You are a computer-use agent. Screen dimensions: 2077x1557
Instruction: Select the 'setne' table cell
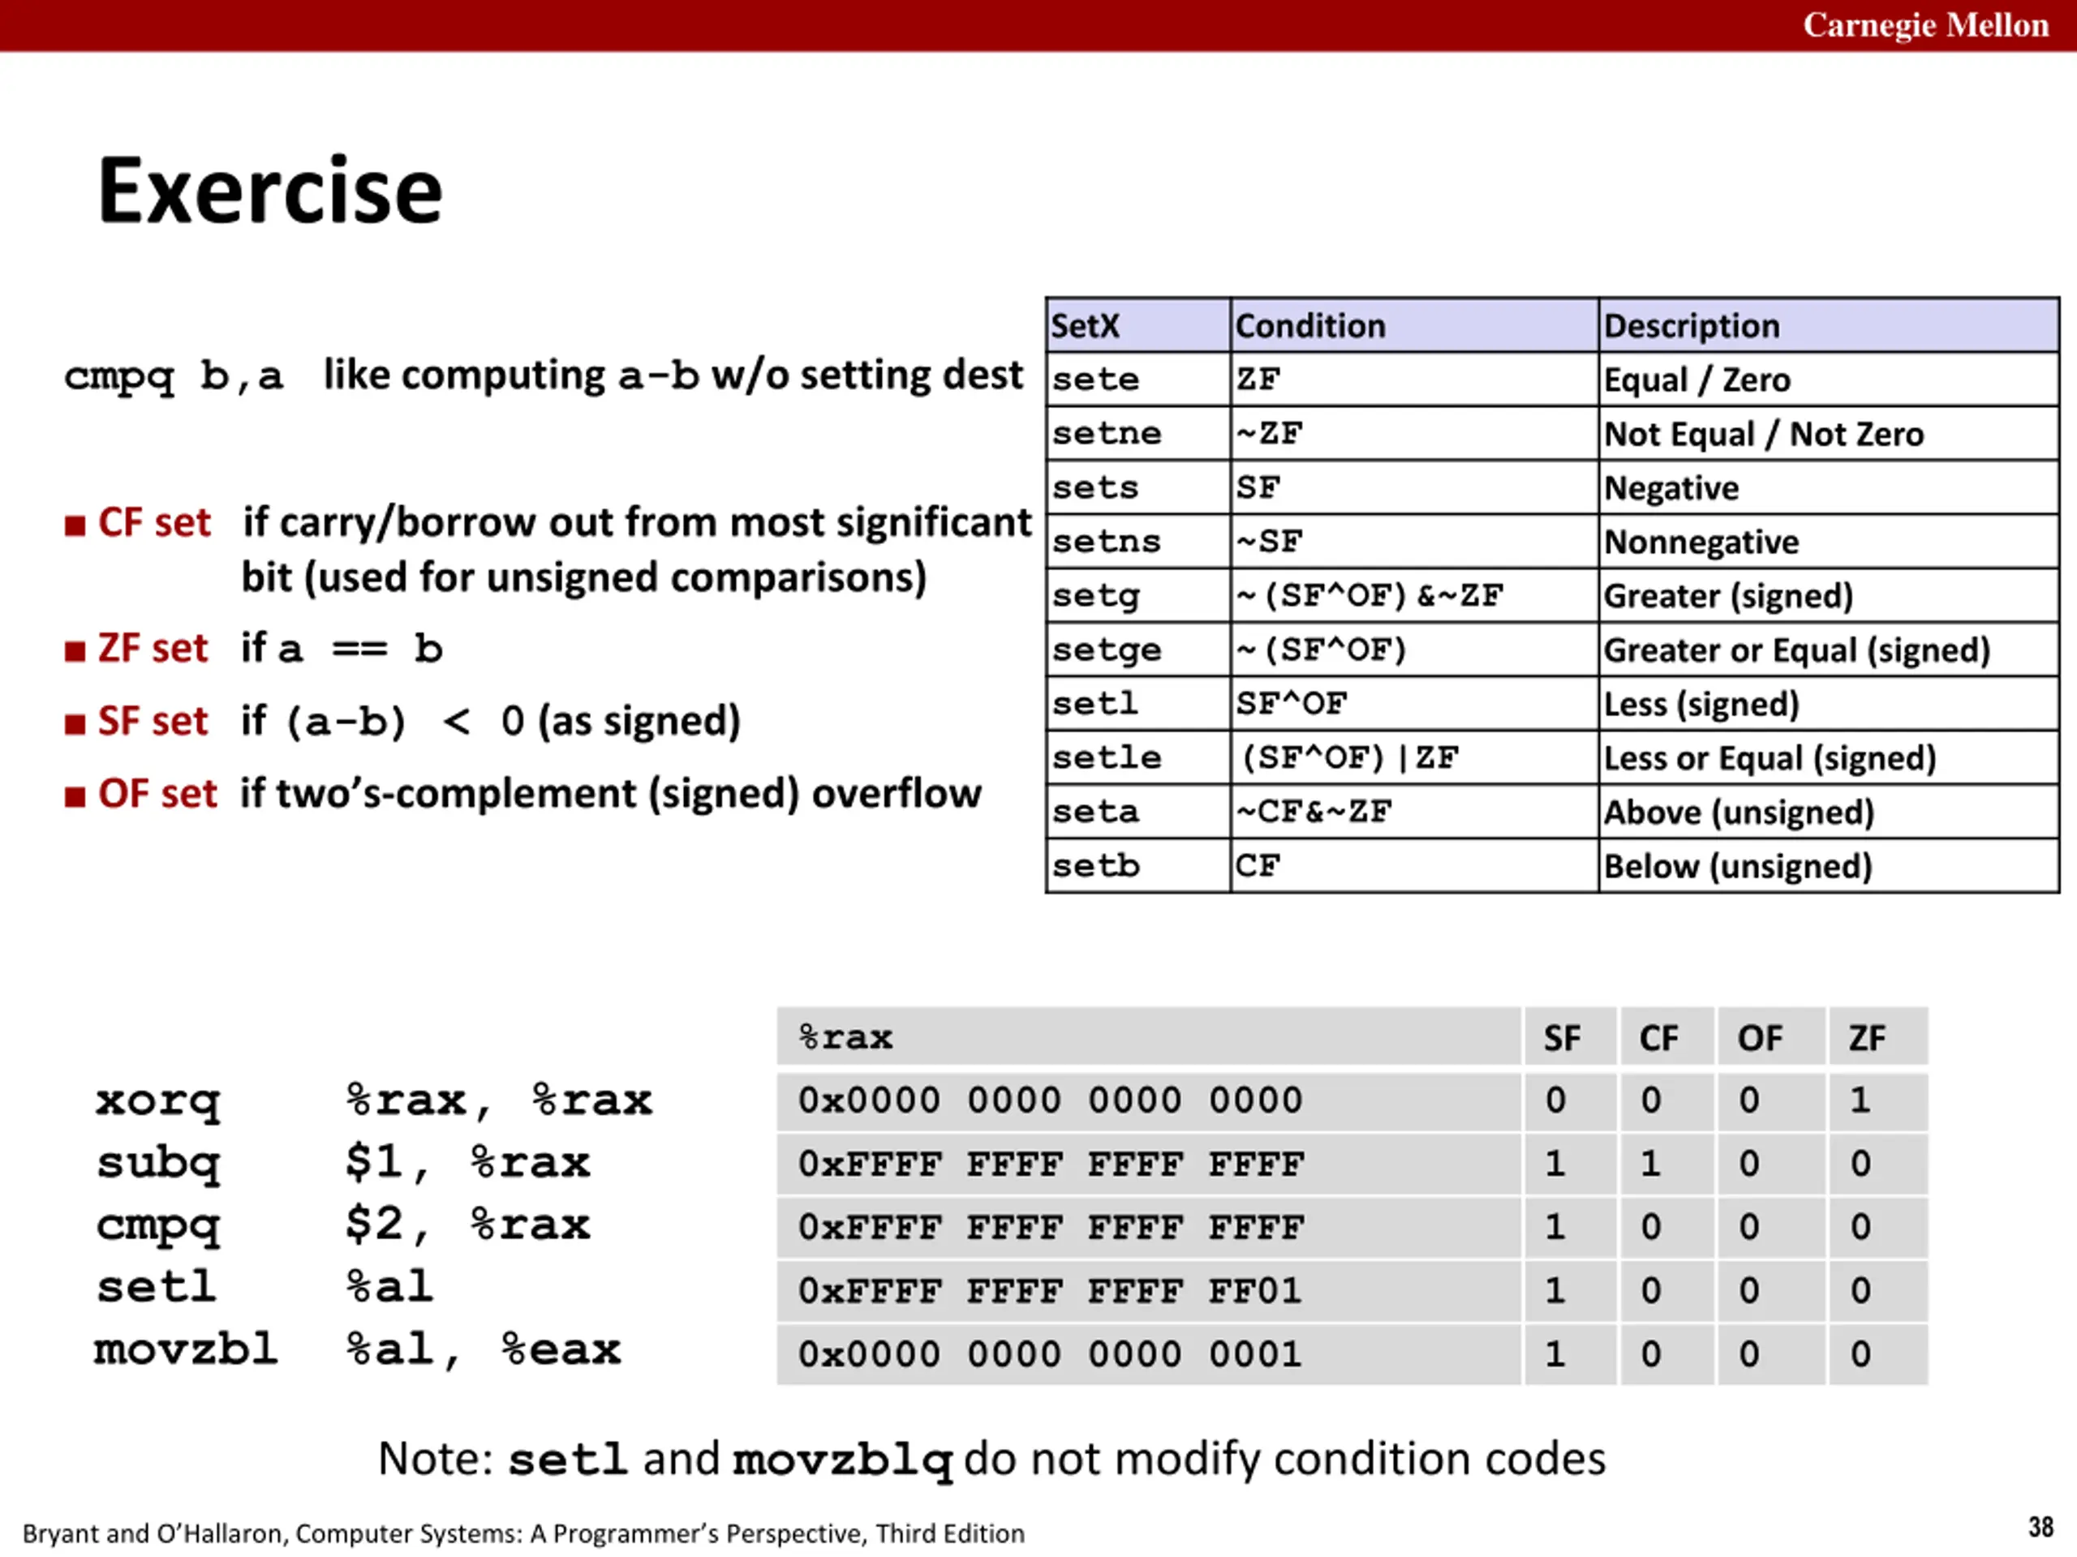point(1137,434)
